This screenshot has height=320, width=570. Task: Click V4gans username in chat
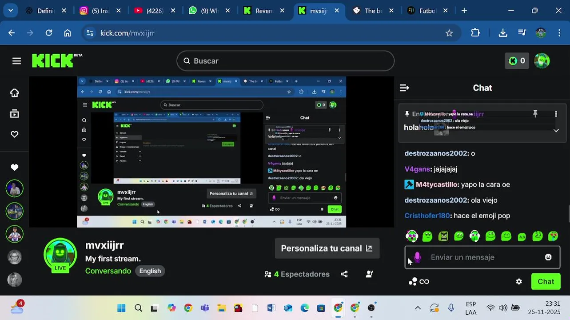[x=417, y=169]
